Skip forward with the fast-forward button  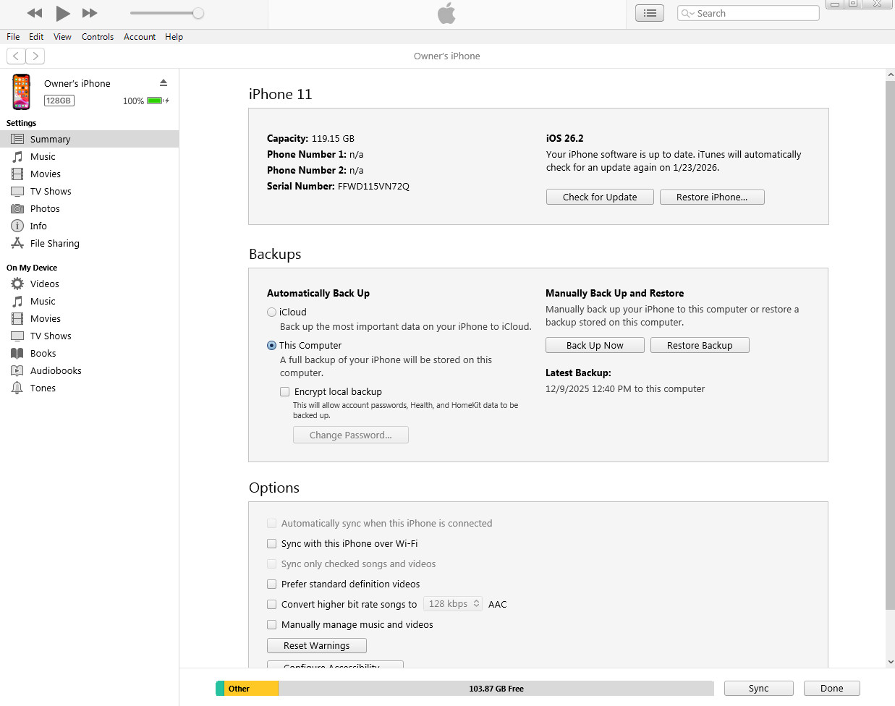[90, 13]
